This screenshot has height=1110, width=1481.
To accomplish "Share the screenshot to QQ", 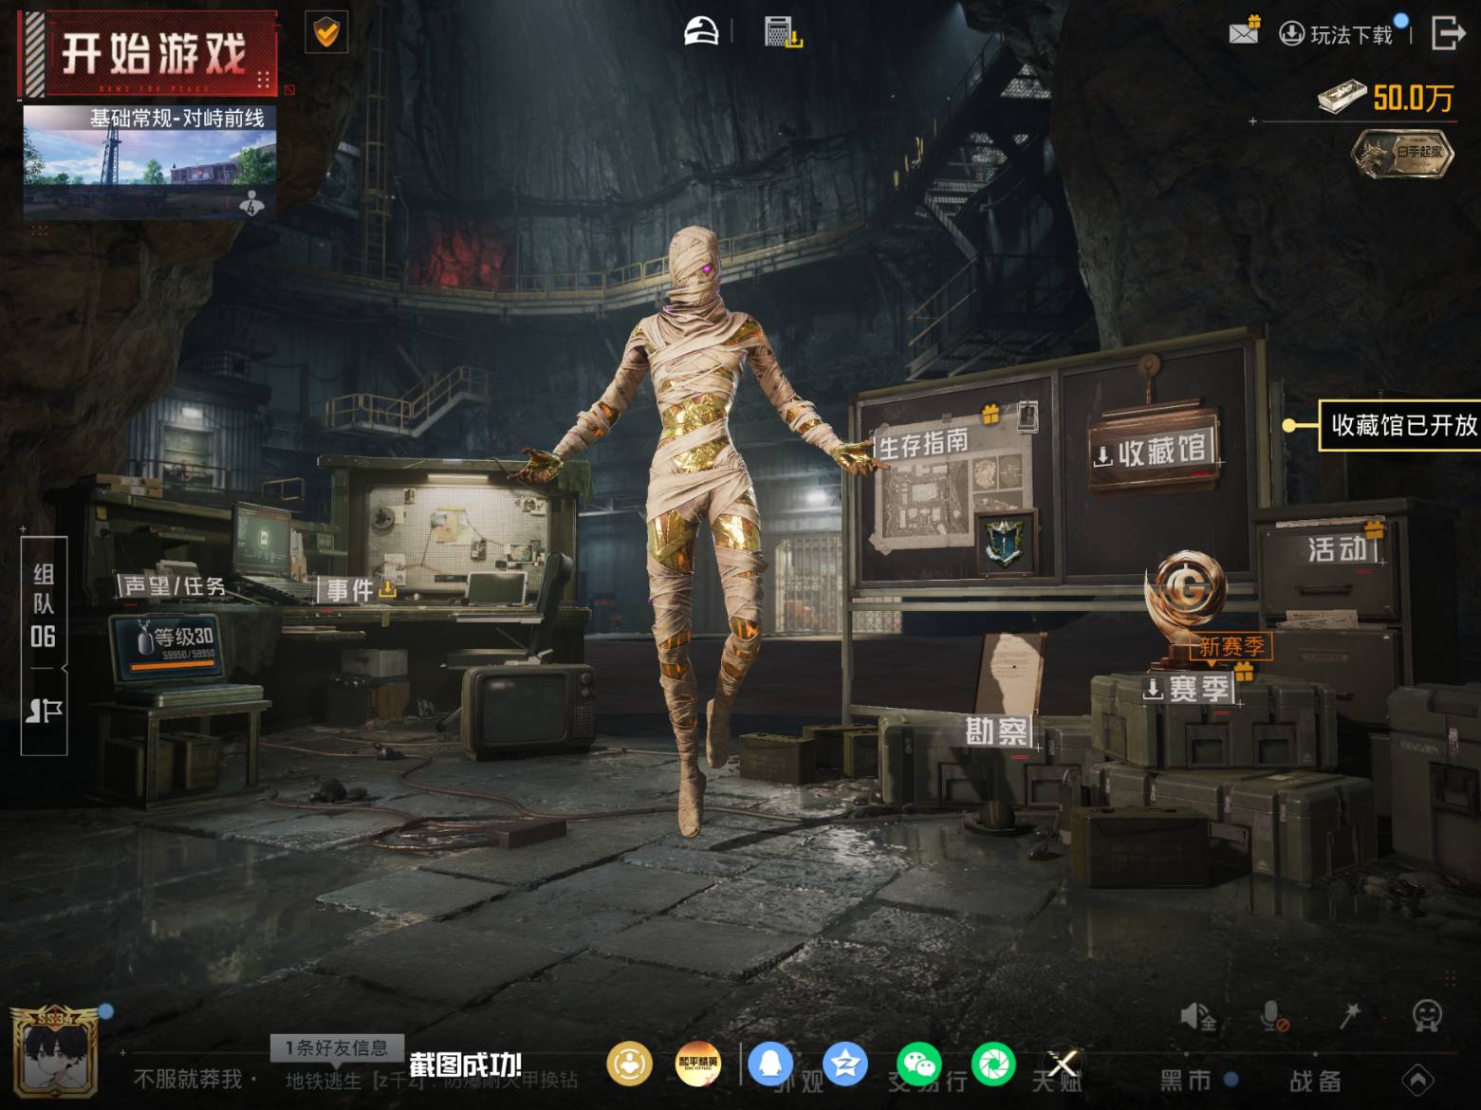I will [770, 1064].
